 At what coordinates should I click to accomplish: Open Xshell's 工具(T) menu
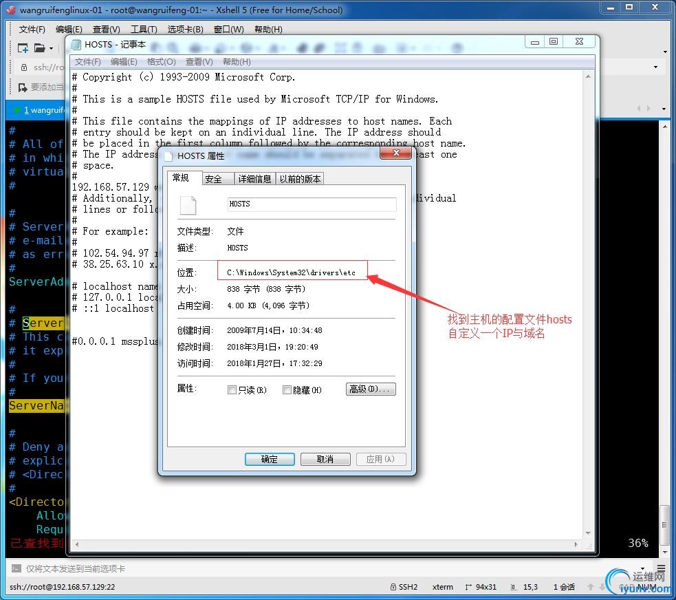144,30
